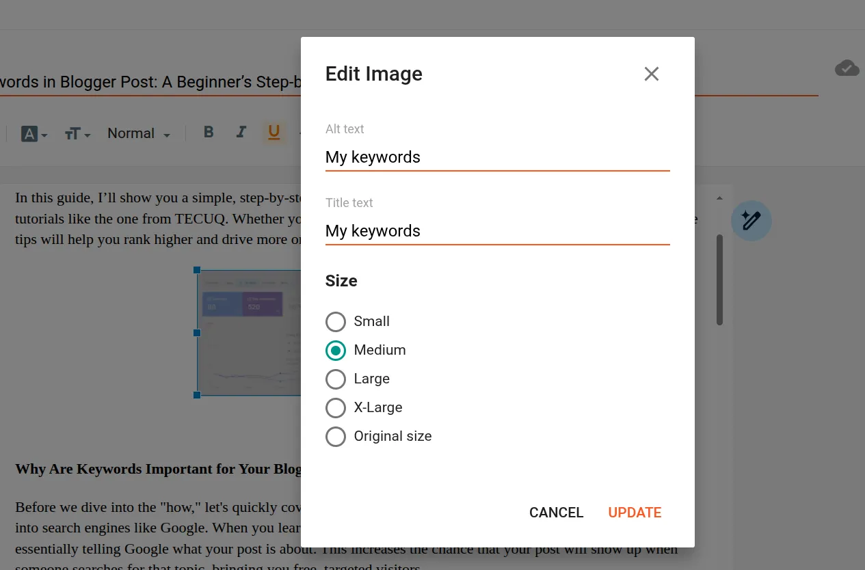Click the UPDATE button
The width and height of the screenshot is (865, 570).
(634, 512)
